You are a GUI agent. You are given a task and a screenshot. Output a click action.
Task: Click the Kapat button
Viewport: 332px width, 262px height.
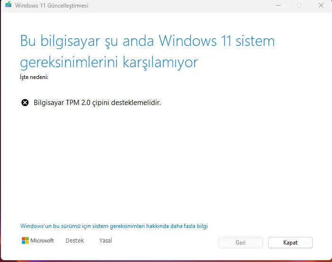pyautogui.click(x=290, y=243)
